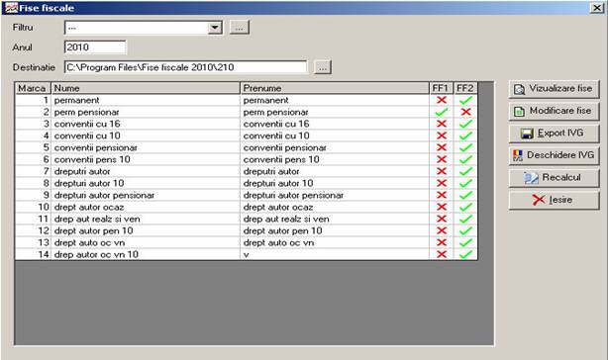Open the Filtru dropdown arrow

[x=215, y=28]
